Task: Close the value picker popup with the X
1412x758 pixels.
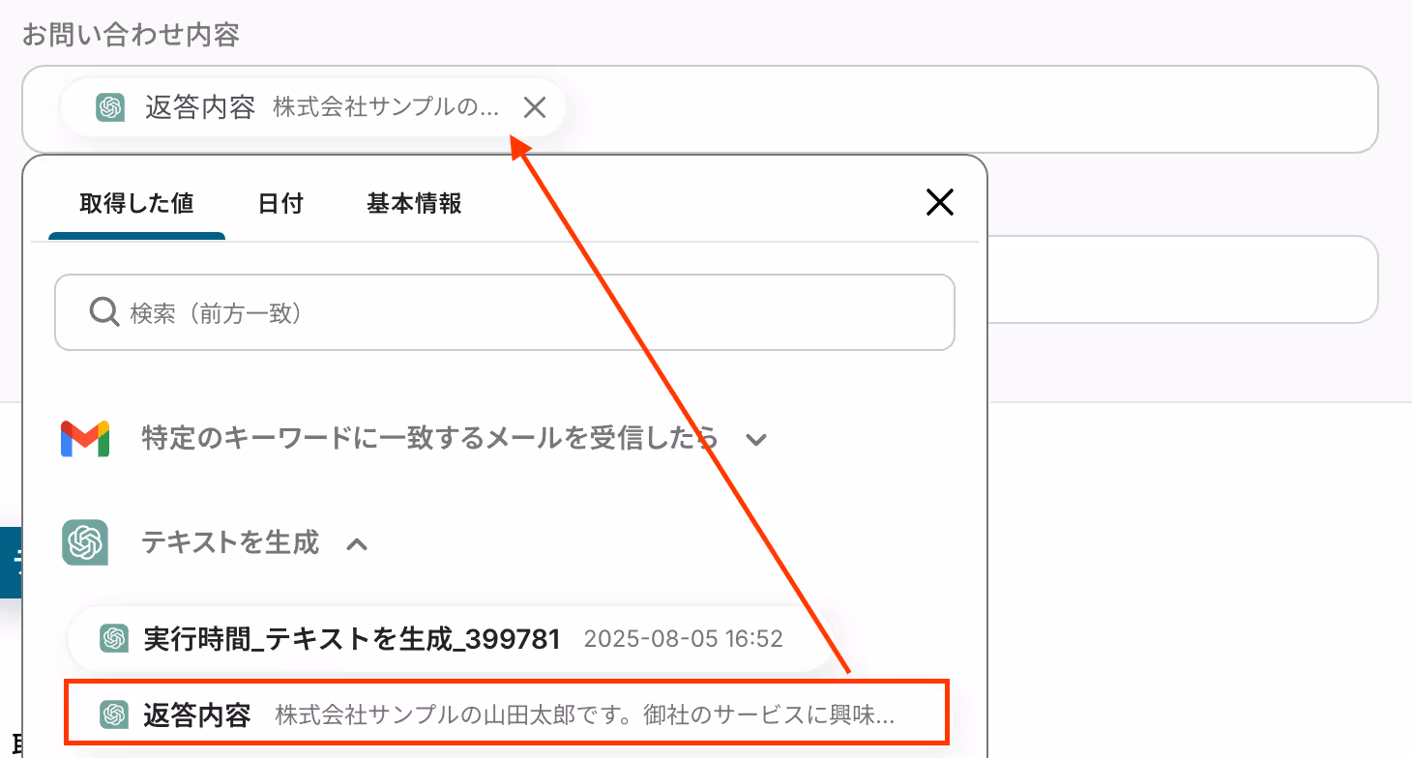Action: click(x=940, y=202)
